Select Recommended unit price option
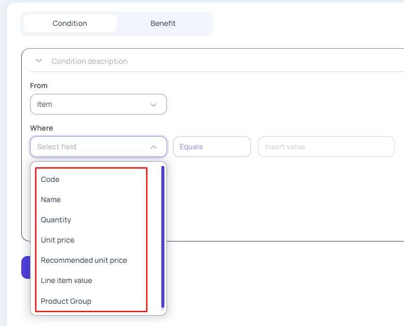 point(84,260)
